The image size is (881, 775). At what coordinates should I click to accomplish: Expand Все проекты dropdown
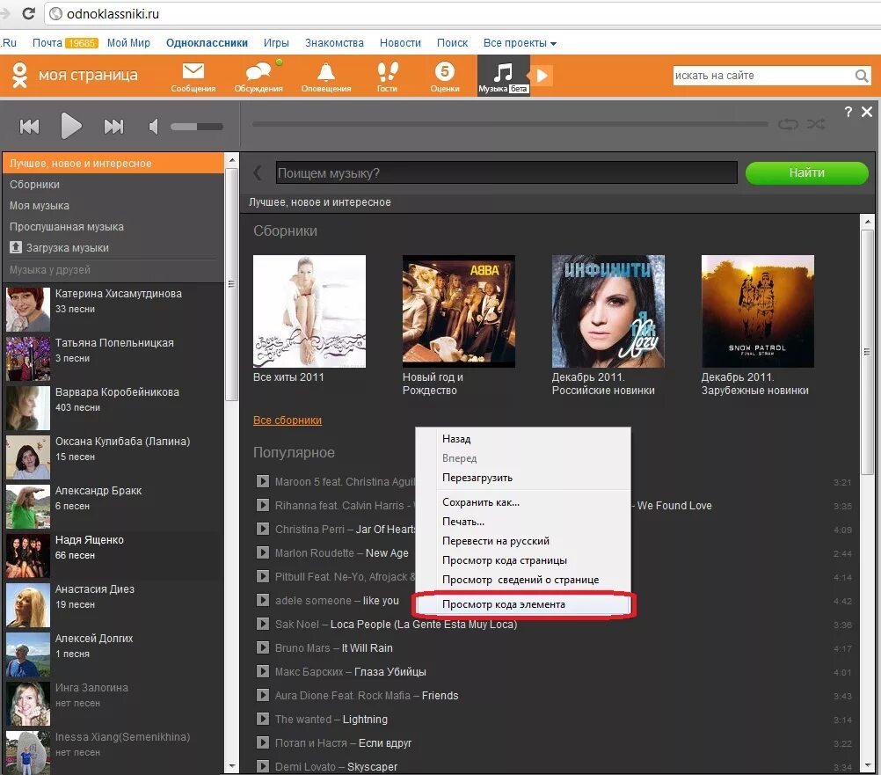pos(520,43)
